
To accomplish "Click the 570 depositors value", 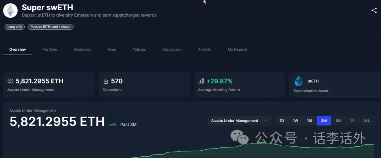I will click(117, 81).
